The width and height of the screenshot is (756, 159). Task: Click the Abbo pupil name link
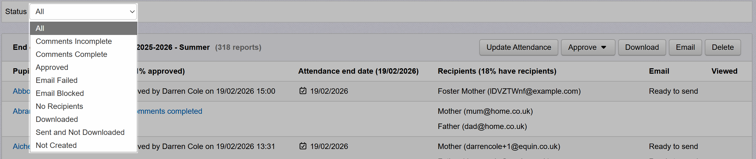pyautogui.click(x=21, y=91)
